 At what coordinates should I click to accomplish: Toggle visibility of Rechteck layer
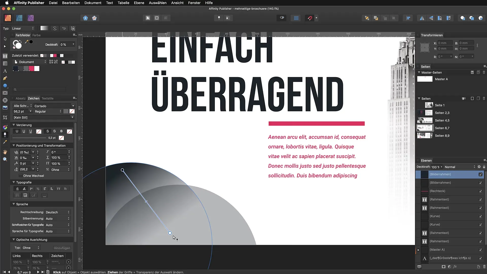[480, 191]
